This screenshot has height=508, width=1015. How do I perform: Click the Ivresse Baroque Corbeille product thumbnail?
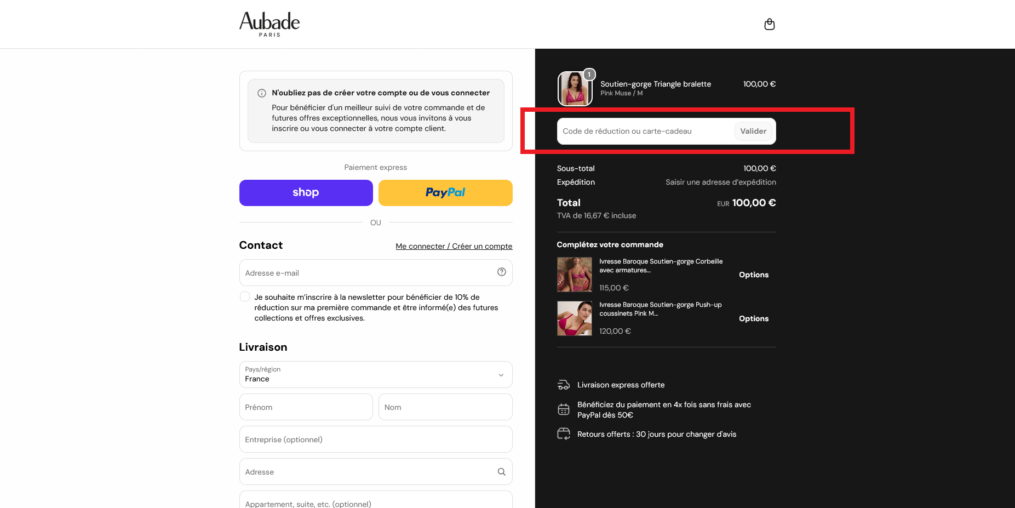(x=575, y=275)
